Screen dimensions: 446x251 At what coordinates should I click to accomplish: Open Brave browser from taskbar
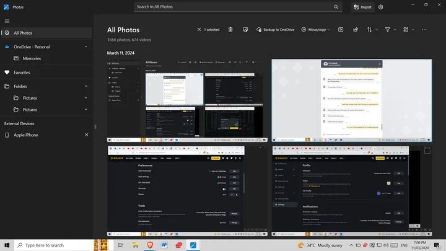tap(150, 245)
